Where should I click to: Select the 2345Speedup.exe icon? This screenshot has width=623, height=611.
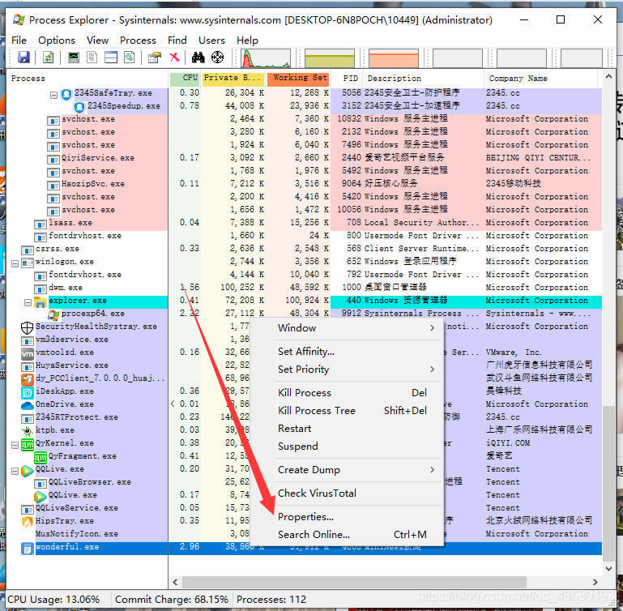[79, 107]
